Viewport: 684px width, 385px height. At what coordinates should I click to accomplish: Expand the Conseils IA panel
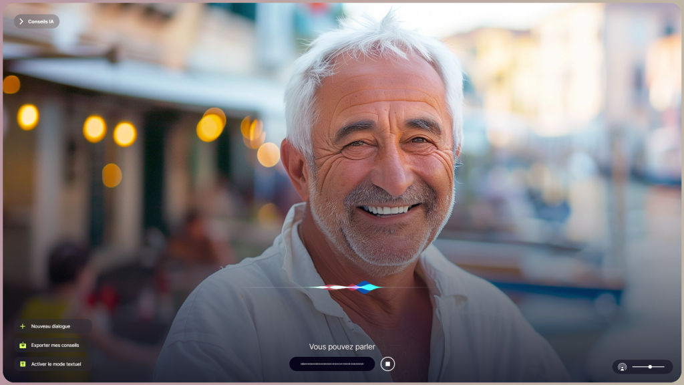click(37, 21)
